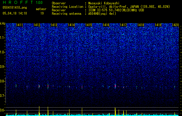Click the "Receiver" field label
182x116 pixels.
tap(59, 10)
